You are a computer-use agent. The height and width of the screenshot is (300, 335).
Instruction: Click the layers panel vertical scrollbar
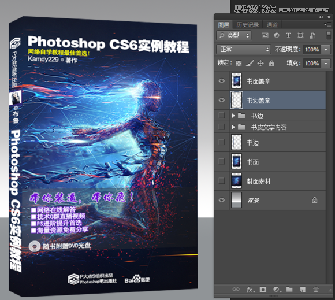(x=329, y=177)
